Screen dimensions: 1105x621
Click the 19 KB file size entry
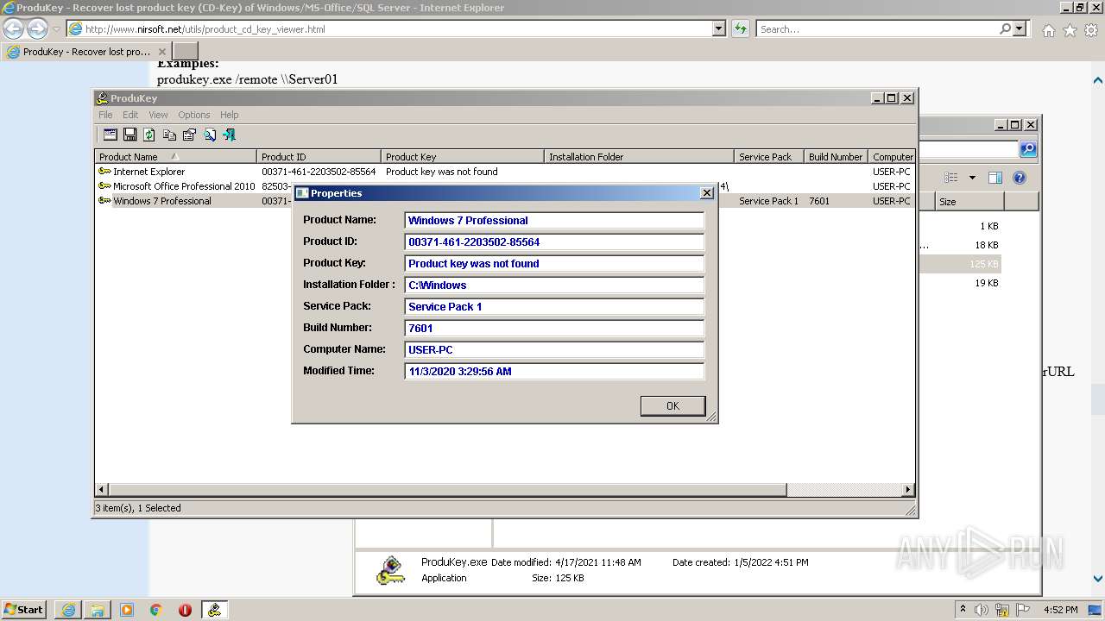(986, 283)
